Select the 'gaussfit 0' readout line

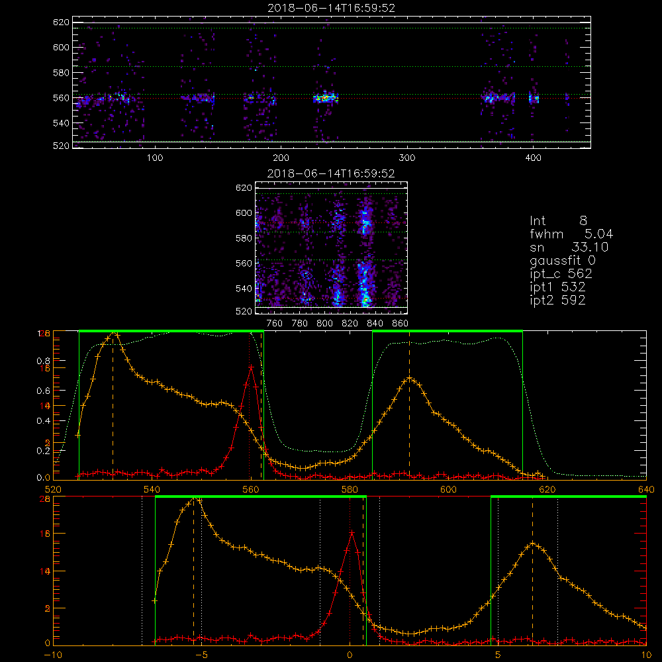(562, 260)
